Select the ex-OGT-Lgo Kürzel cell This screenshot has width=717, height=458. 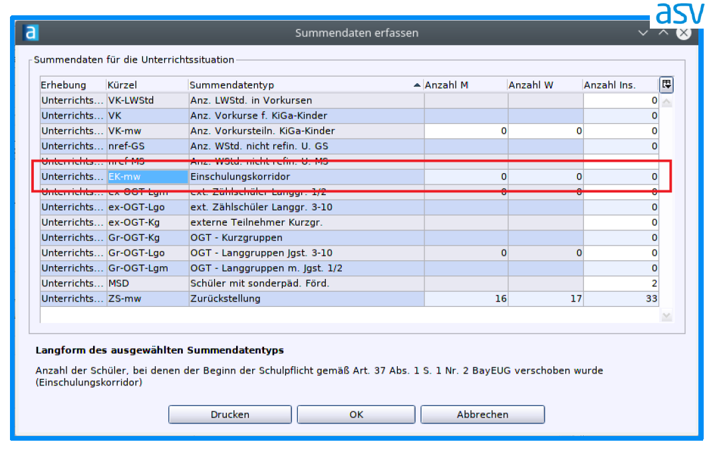point(147,207)
